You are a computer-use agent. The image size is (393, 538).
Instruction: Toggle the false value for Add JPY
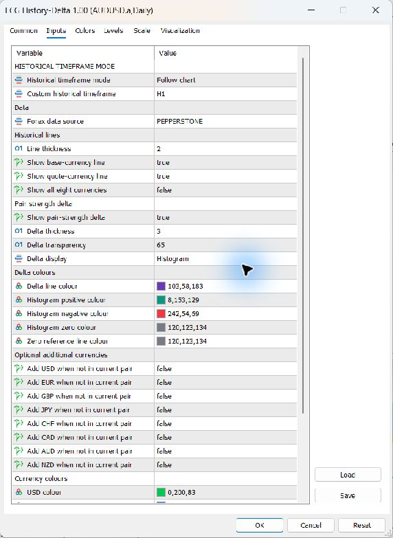coord(225,410)
